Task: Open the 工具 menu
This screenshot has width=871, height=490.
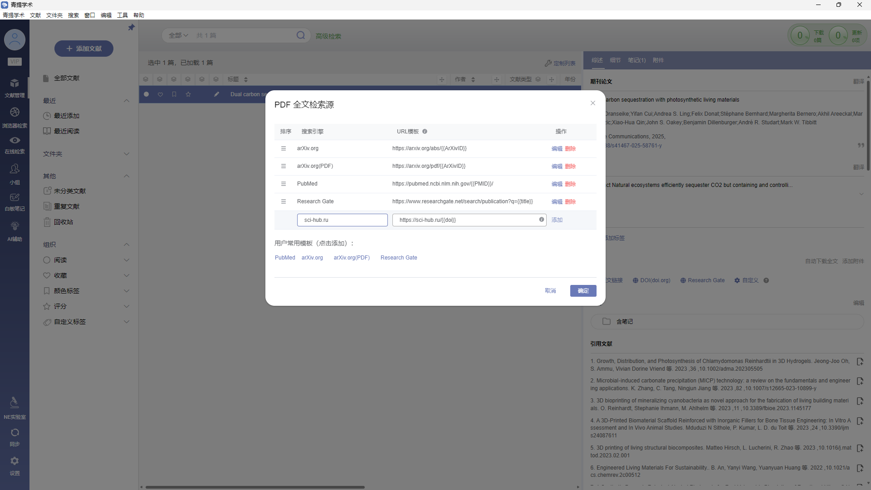Action: pos(122,15)
